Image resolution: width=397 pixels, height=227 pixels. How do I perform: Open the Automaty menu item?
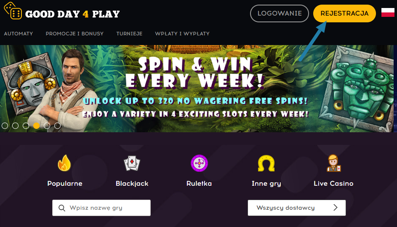pyautogui.click(x=19, y=34)
